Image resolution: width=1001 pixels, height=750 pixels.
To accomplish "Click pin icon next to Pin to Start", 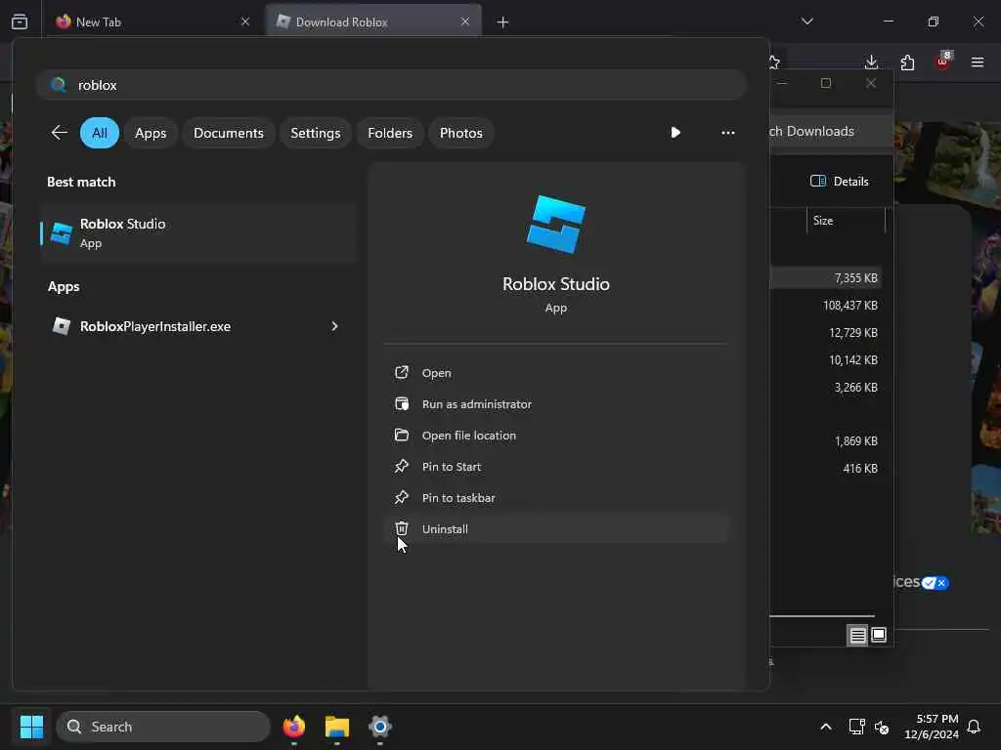I will coord(402,466).
